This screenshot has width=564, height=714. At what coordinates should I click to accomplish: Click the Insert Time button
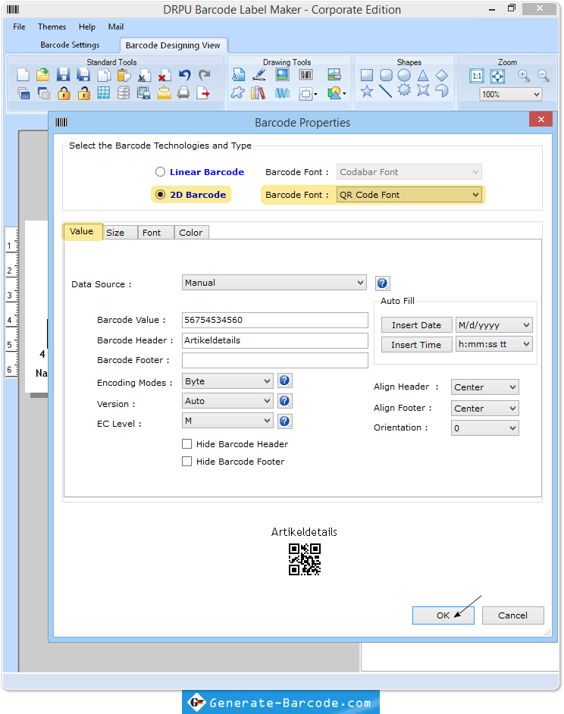pos(416,345)
